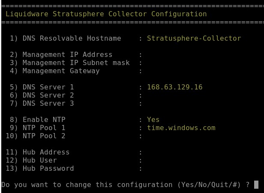The height and width of the screenshot is (193, 264).
Task: Click the DNS Server 3 option
Action: coord(42,104)
